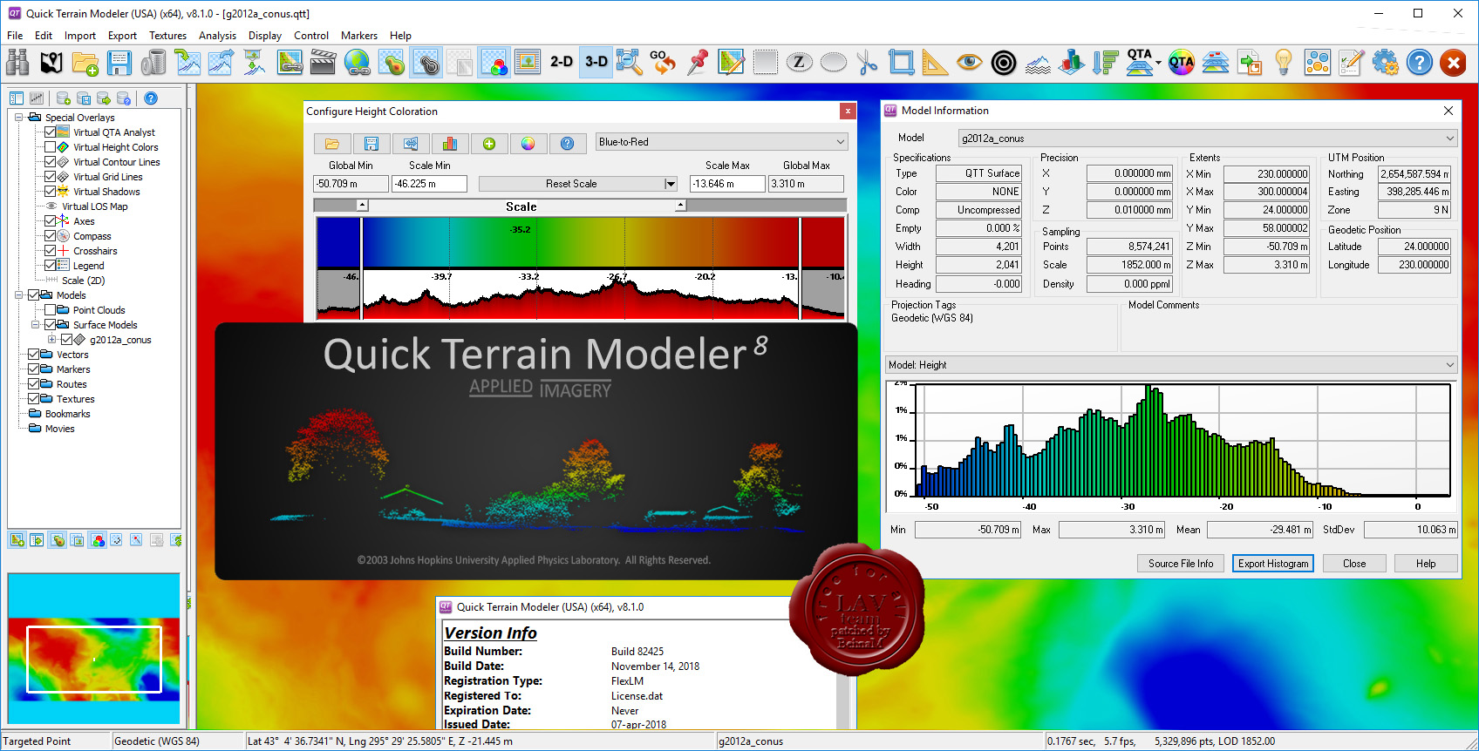The height and width of the screenshot is (751, 1479).
Task: Collapse the Surface Models tree node
Action: (x=35, y=325)
